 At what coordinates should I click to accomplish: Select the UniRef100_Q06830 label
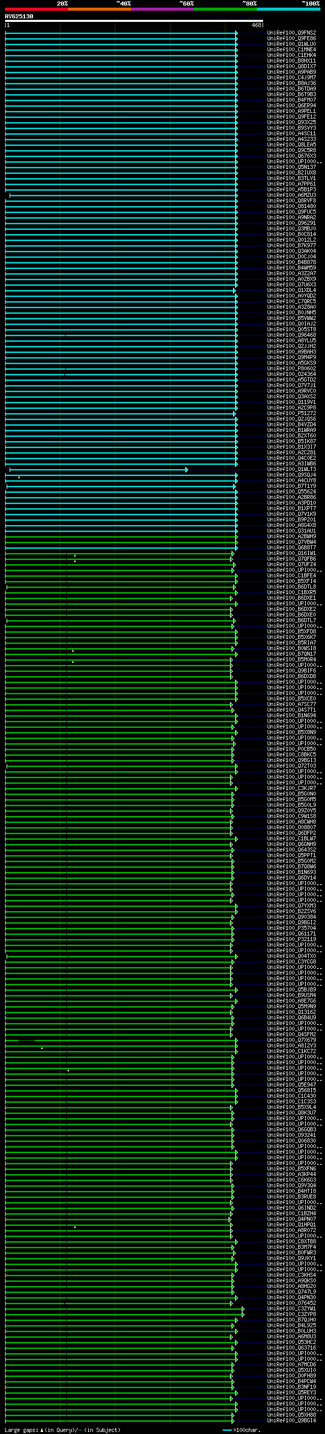291,1140
